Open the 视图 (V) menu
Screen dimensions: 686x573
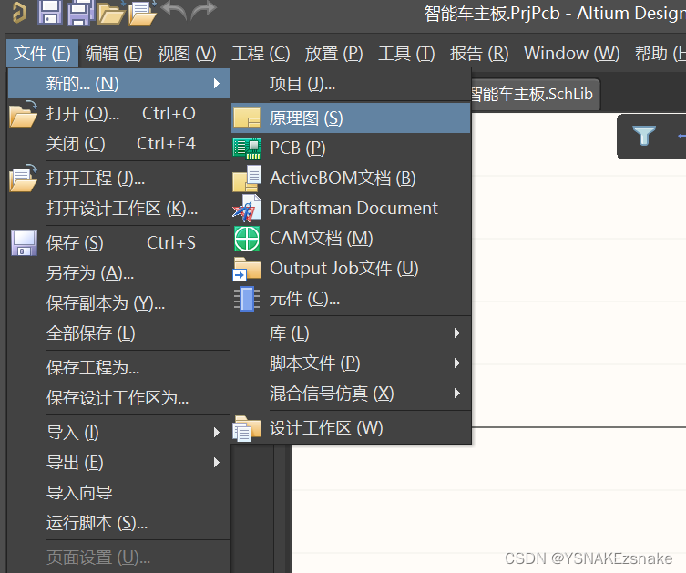click(x=187, y=54)
